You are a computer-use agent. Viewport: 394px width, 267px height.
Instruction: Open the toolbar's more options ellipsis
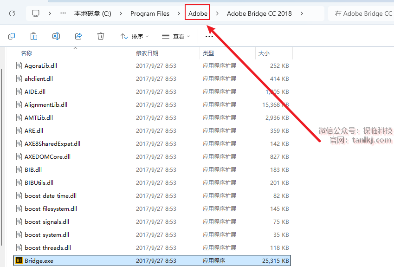[209, 37]
